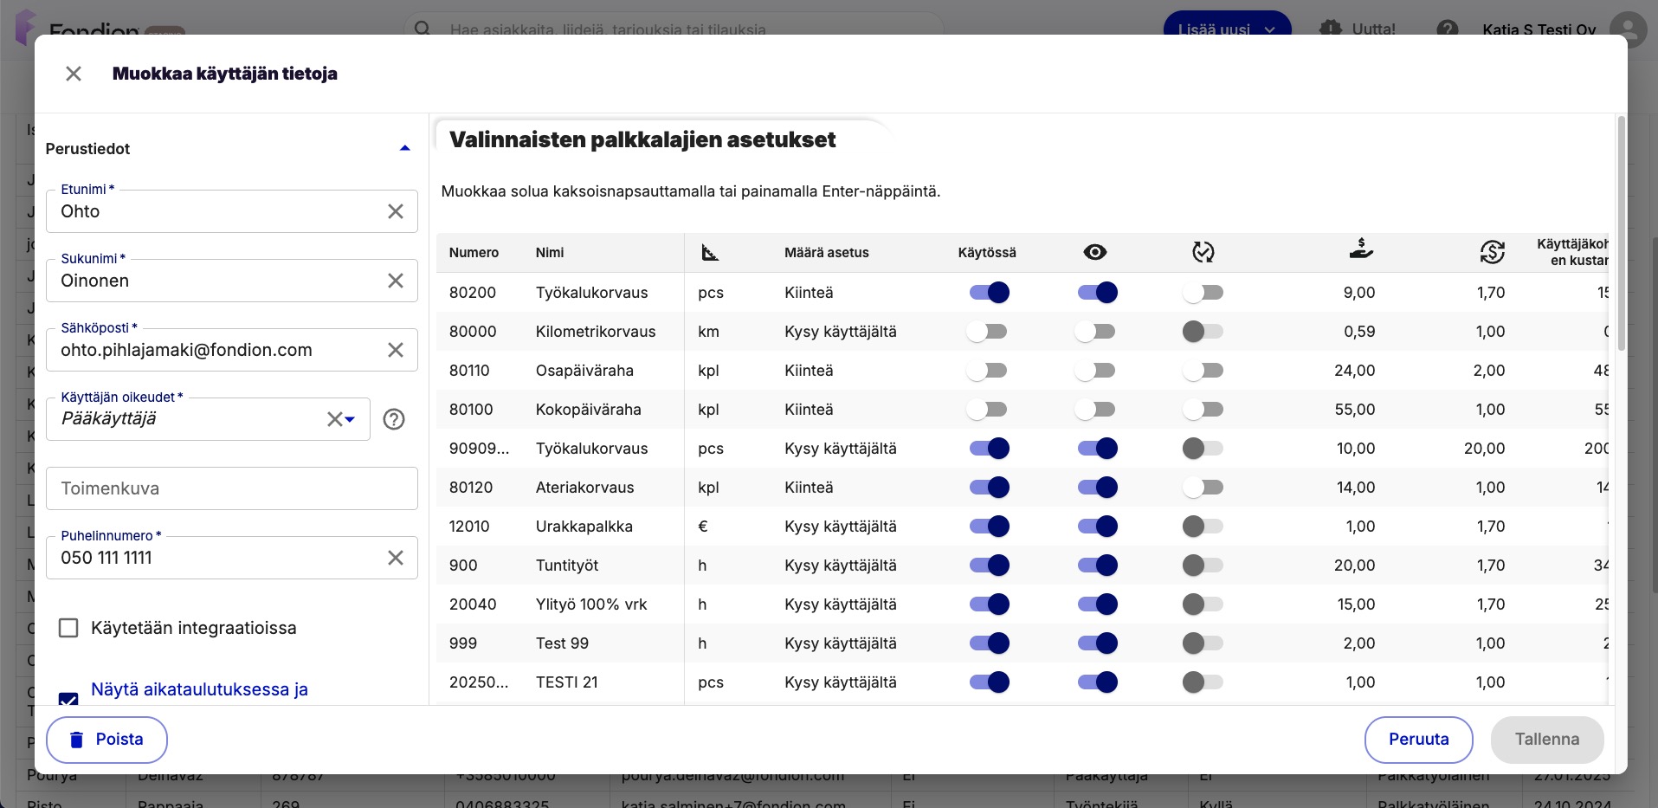Toggle third switch for Ateriakorvaus row

point(1203,488)
